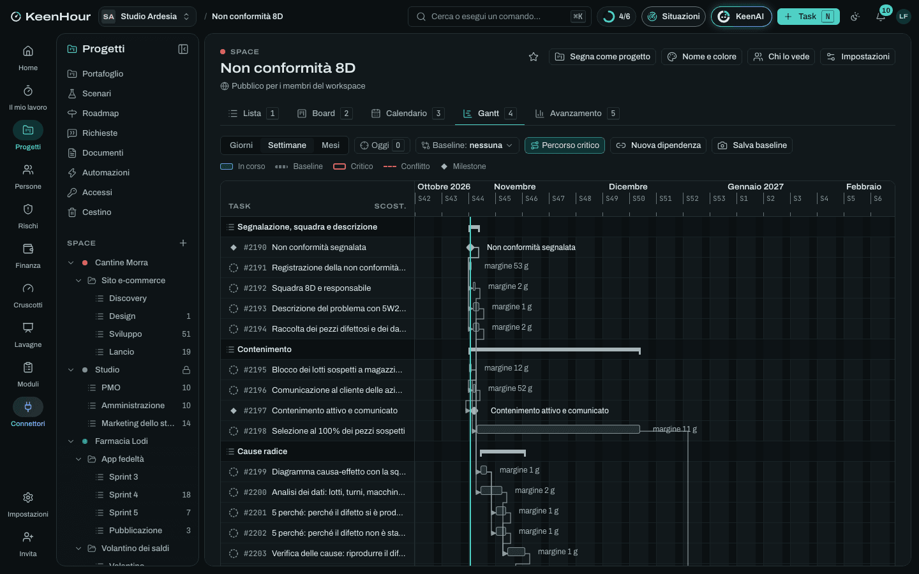
Task: Collapse Farmacia Lodi space
Action: click(x=71, y=441)
